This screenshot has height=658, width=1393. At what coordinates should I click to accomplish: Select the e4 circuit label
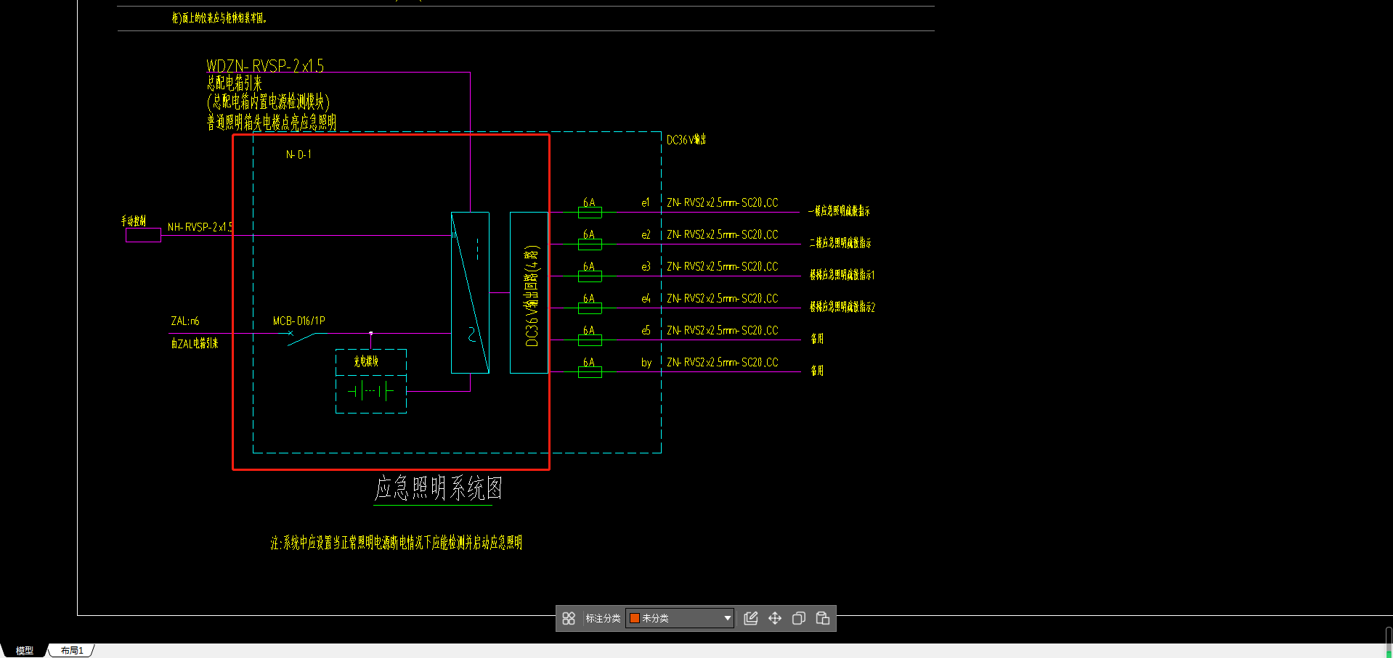coord(646,298)
